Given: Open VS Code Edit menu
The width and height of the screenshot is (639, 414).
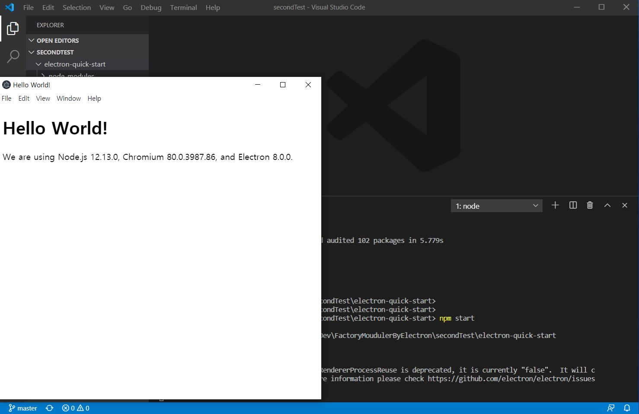Looking at the screenshot, I should point(48,7).
